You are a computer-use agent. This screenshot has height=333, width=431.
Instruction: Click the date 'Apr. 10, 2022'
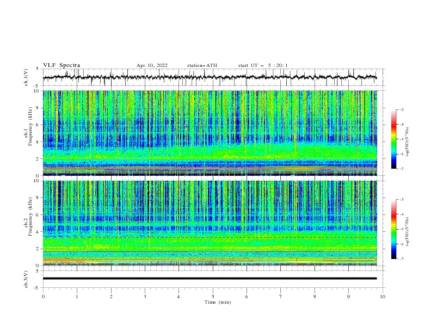coord(152,65)
